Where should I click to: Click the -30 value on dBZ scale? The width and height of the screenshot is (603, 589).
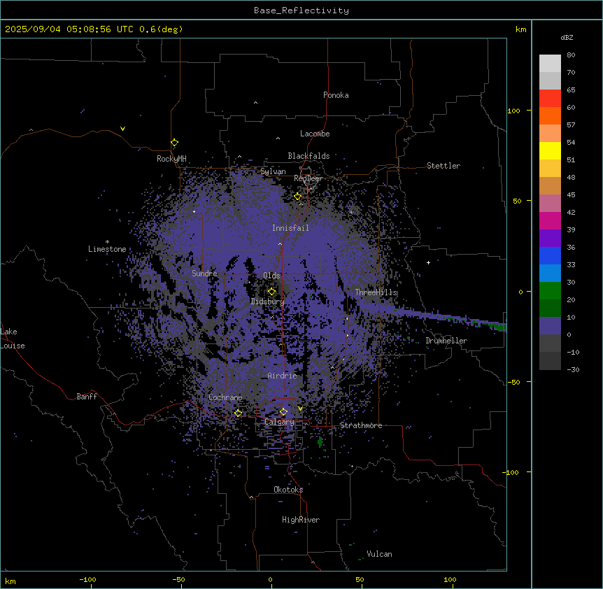[573, 369]
